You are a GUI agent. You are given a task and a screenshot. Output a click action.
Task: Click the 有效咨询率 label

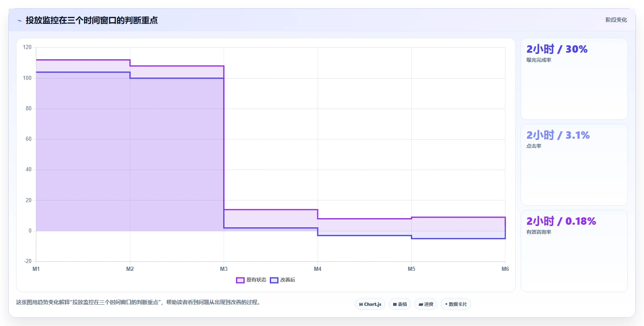(x=539, y=232)
